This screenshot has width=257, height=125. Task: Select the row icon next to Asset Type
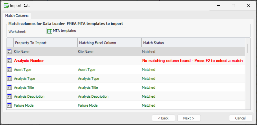(x=9, y=70)
